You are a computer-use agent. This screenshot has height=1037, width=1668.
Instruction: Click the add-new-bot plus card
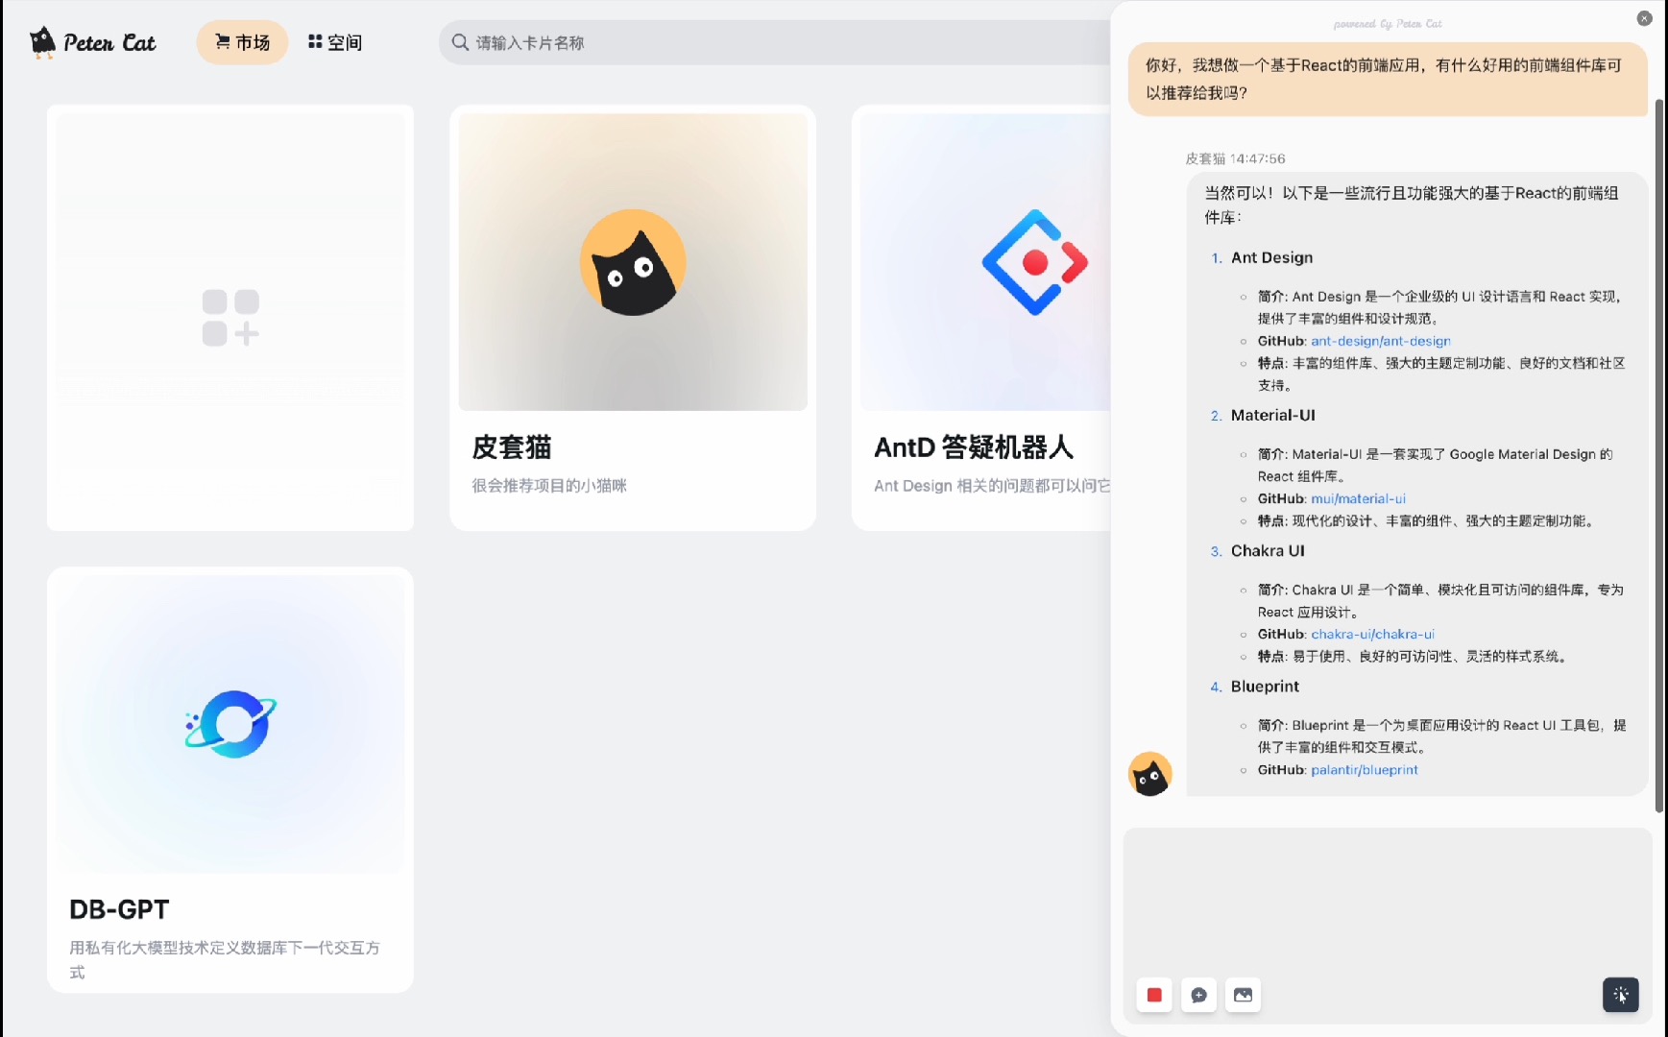point(230,318)
